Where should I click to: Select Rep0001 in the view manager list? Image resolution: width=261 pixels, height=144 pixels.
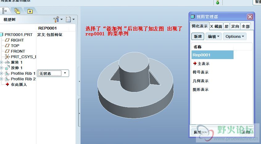213,55
